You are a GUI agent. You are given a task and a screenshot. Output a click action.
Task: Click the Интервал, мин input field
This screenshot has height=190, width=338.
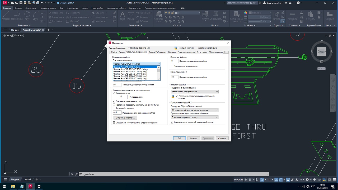pos(123,97)
